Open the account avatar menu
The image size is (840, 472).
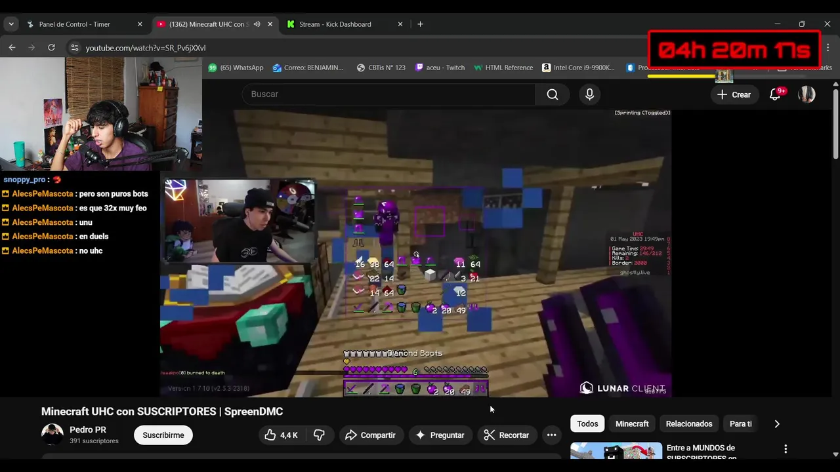[807, 94]
